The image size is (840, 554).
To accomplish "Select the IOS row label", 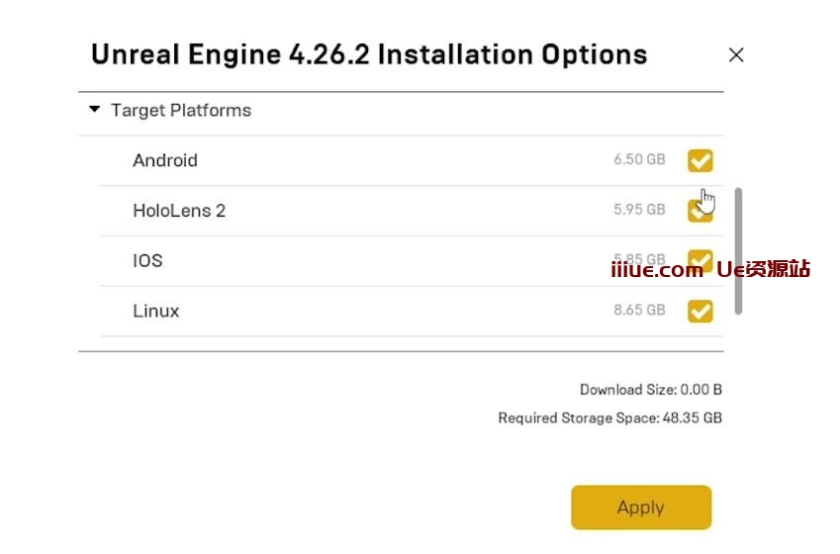I will coord(147,261).
